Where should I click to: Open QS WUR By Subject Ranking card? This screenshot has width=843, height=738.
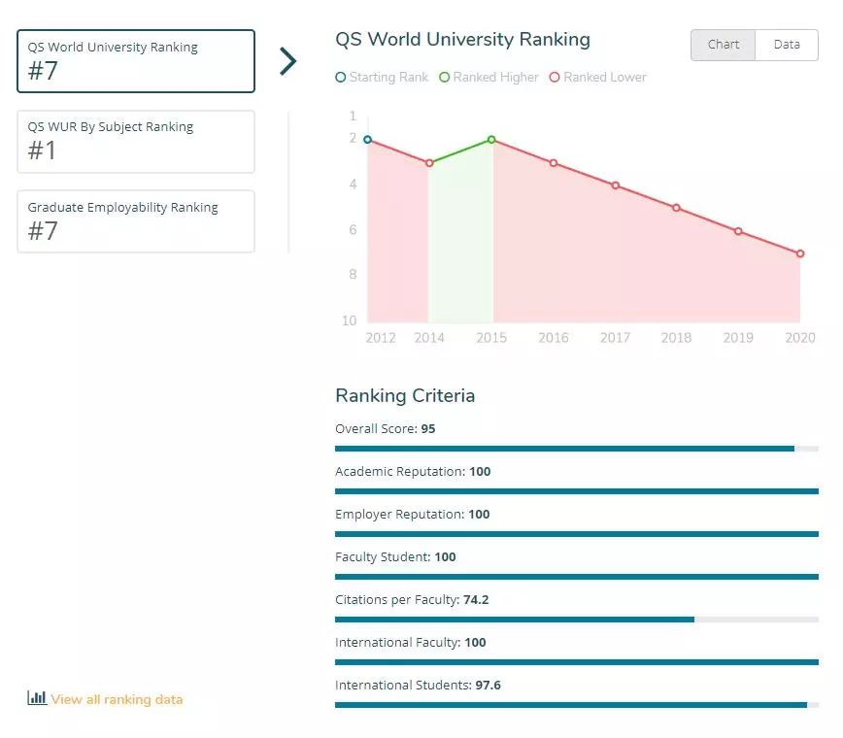(x=136, y=142)
